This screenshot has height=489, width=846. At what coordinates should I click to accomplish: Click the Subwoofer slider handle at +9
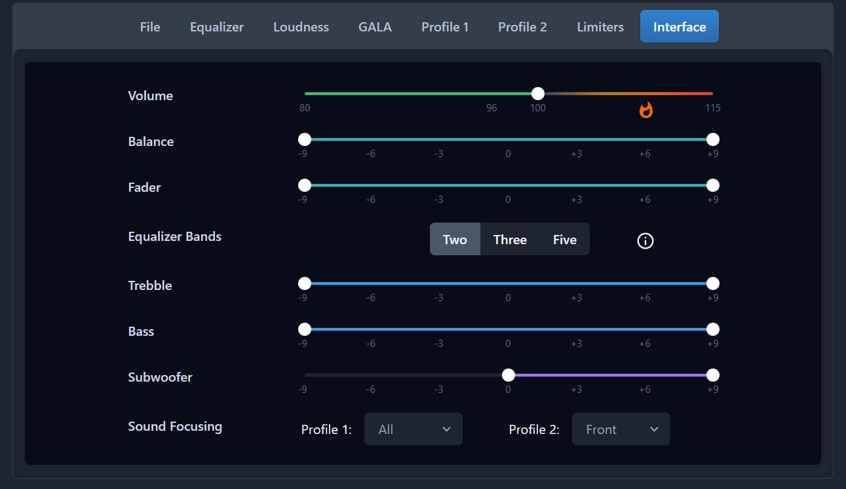tap(713, 375)
